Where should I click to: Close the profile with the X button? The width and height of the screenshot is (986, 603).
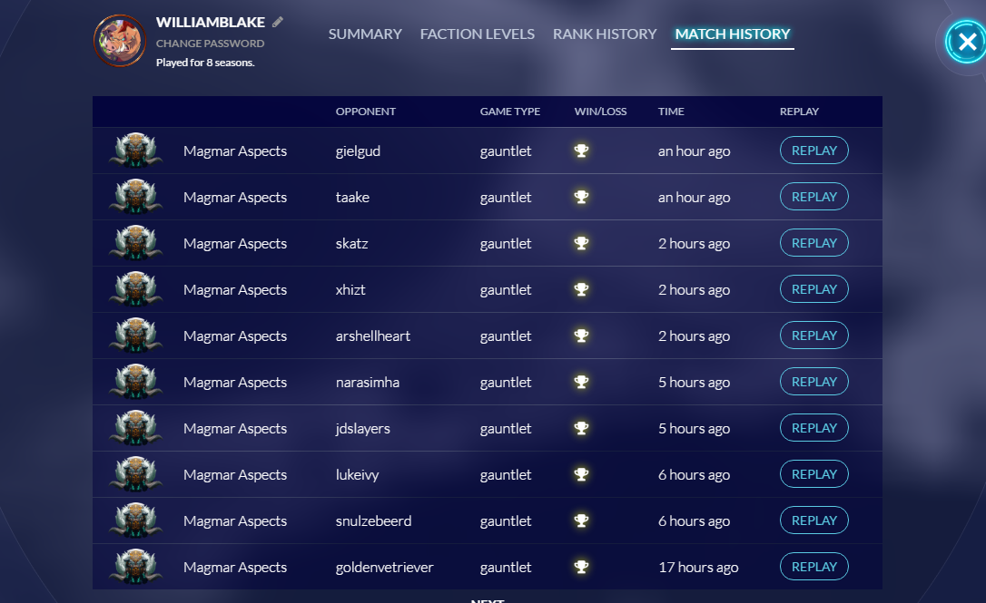click(967, 42)
